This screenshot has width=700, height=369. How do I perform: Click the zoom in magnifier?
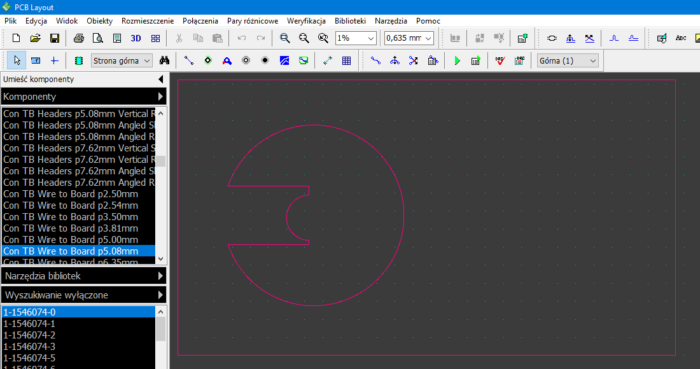tap(284, 38)
